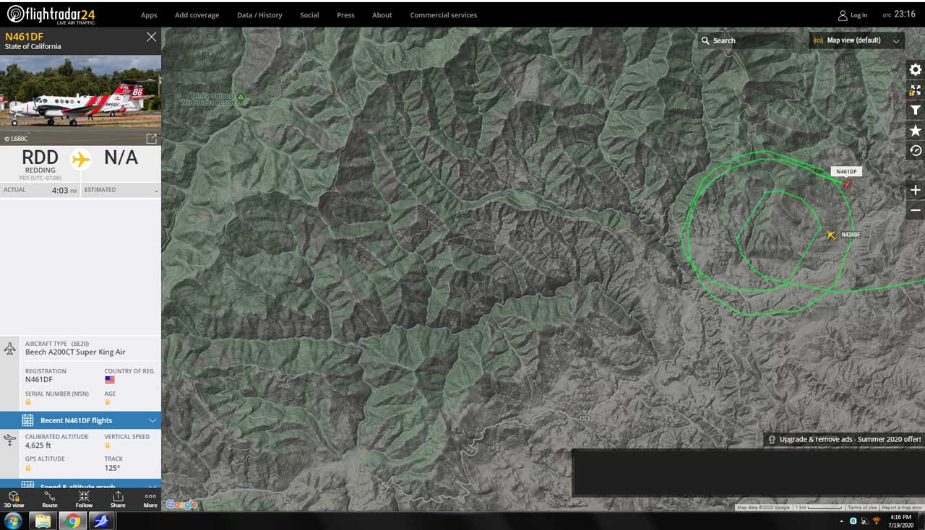Zoom in the map with plus button

click(915, 190)
